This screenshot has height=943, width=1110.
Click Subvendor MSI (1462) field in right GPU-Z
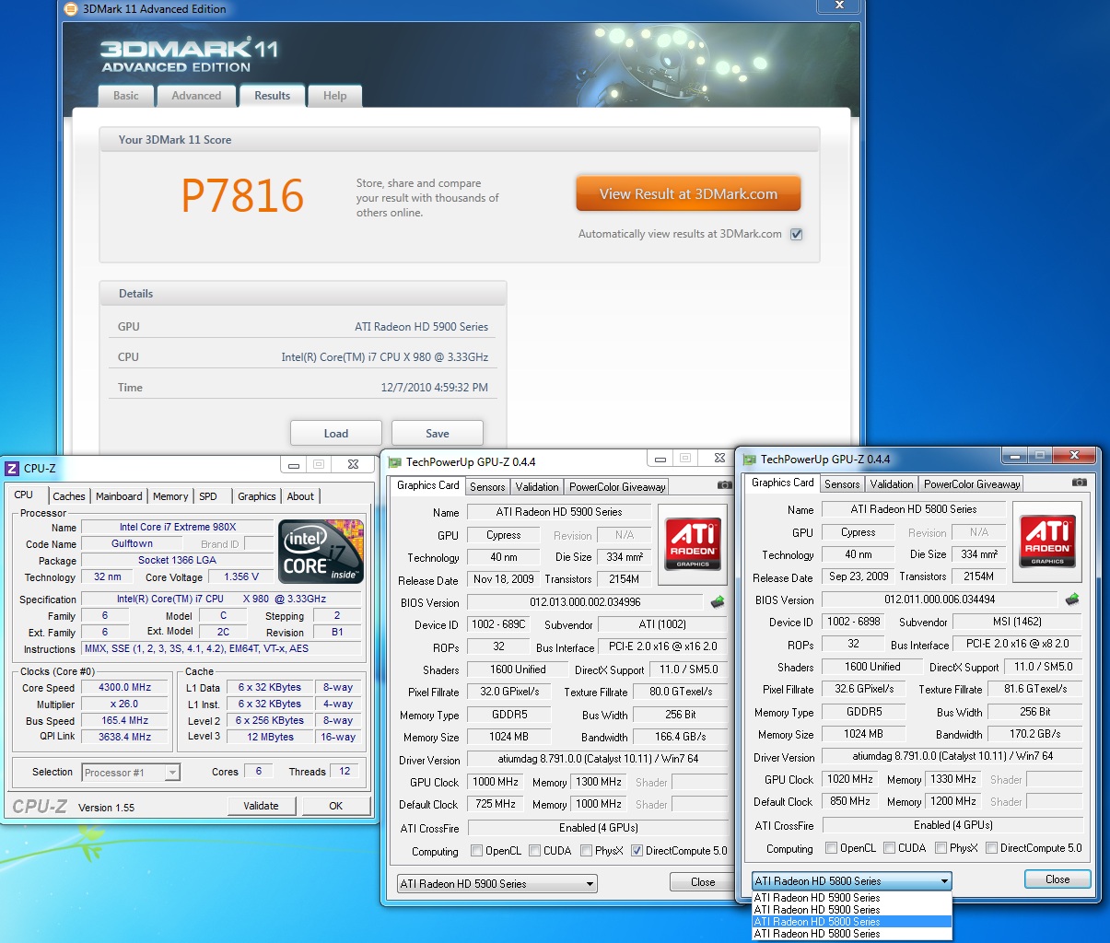point(1017,623)
